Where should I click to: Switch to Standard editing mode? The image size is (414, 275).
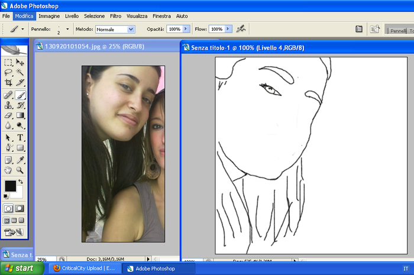9,208
